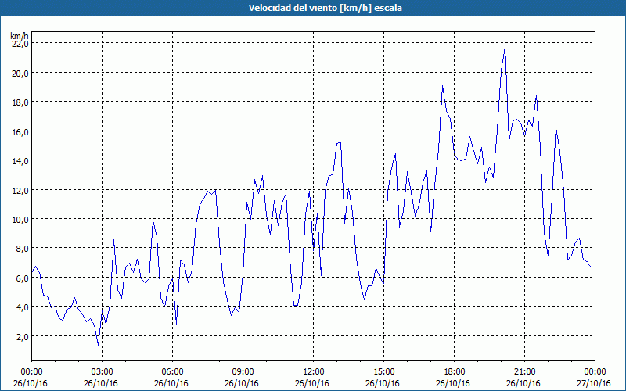Click the chart title 'Velocidad del viento [km/h] escala'

tap(325, 8)
